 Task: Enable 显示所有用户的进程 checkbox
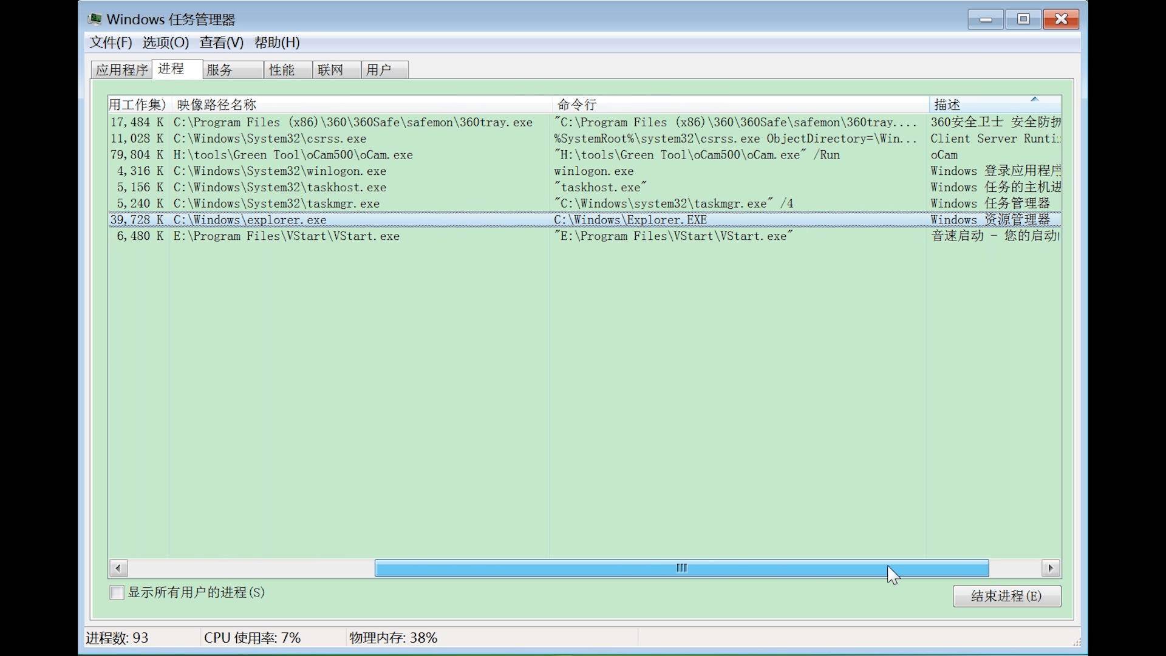(x=117, y=592)
